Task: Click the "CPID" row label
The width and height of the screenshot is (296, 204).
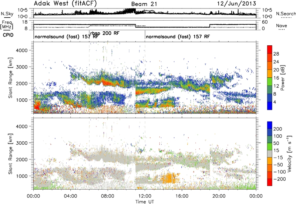Action: pyautogui.click(x=8, y=35)
